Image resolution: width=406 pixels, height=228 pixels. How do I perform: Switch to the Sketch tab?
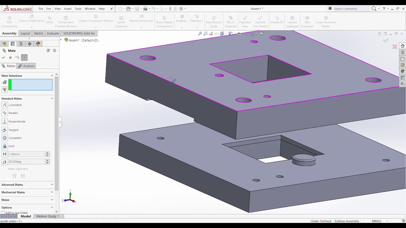[38, 33]
